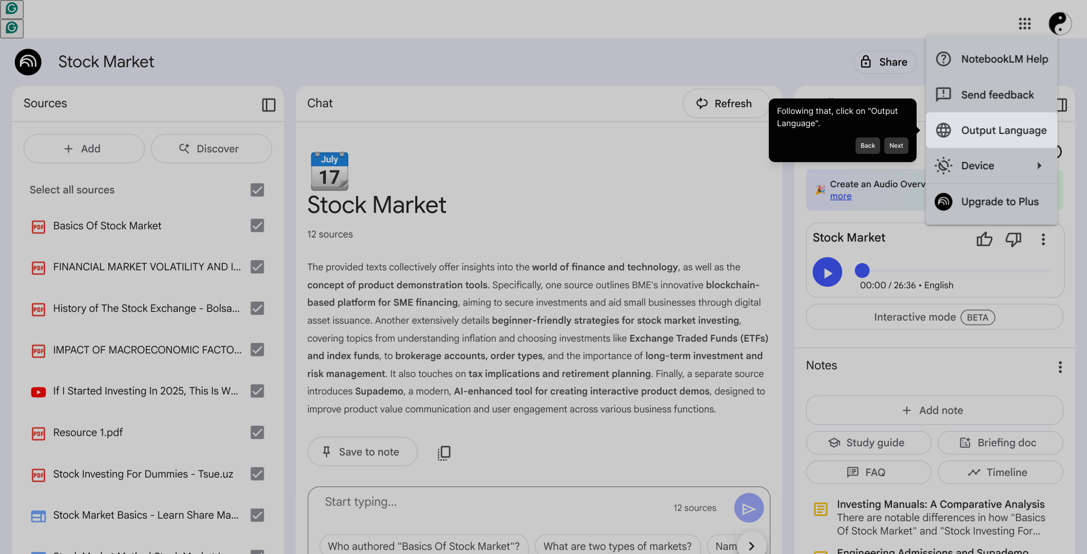Play the Stock Market audio overview
This screenshot has width=1087, height=554.
point(827,272)
